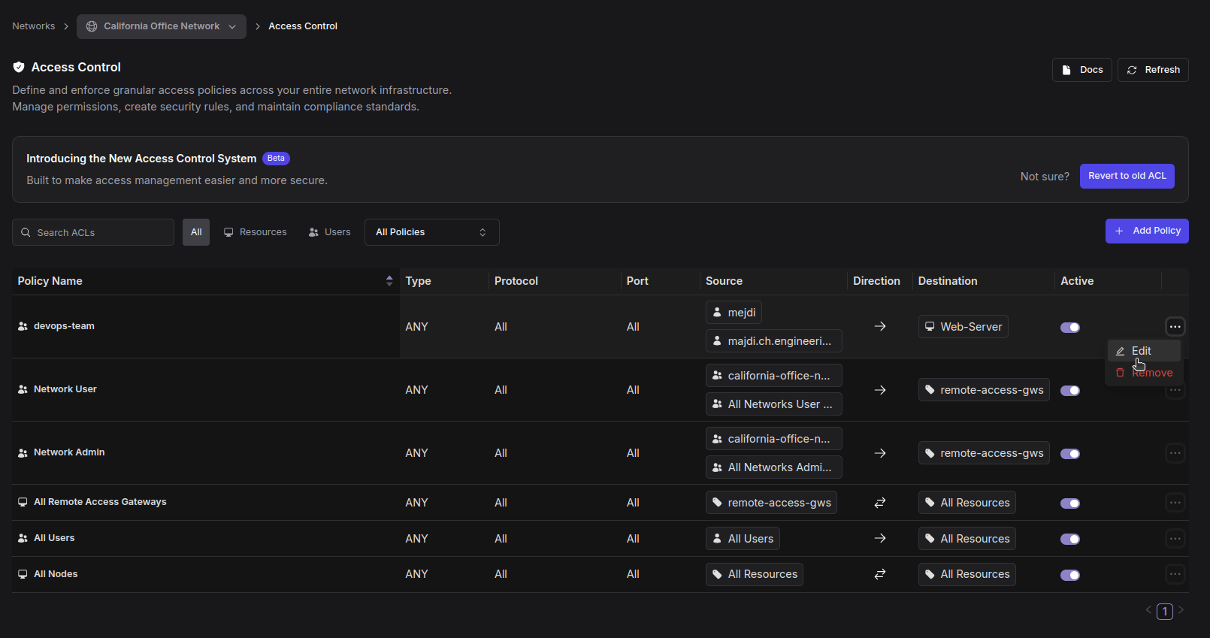The height and width of the screenshot is (638, 1210).
Task: Click the shield icon beside Access Control heading
Action: [x=19, y=68]
